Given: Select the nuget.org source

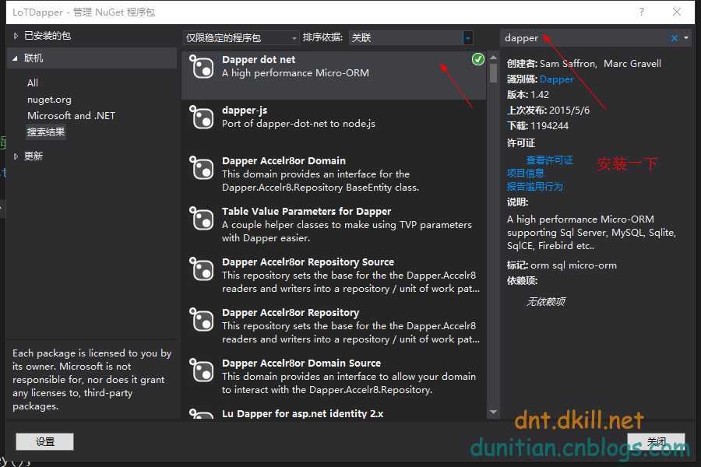Looking at the screenshot, I should coord(49,99).
